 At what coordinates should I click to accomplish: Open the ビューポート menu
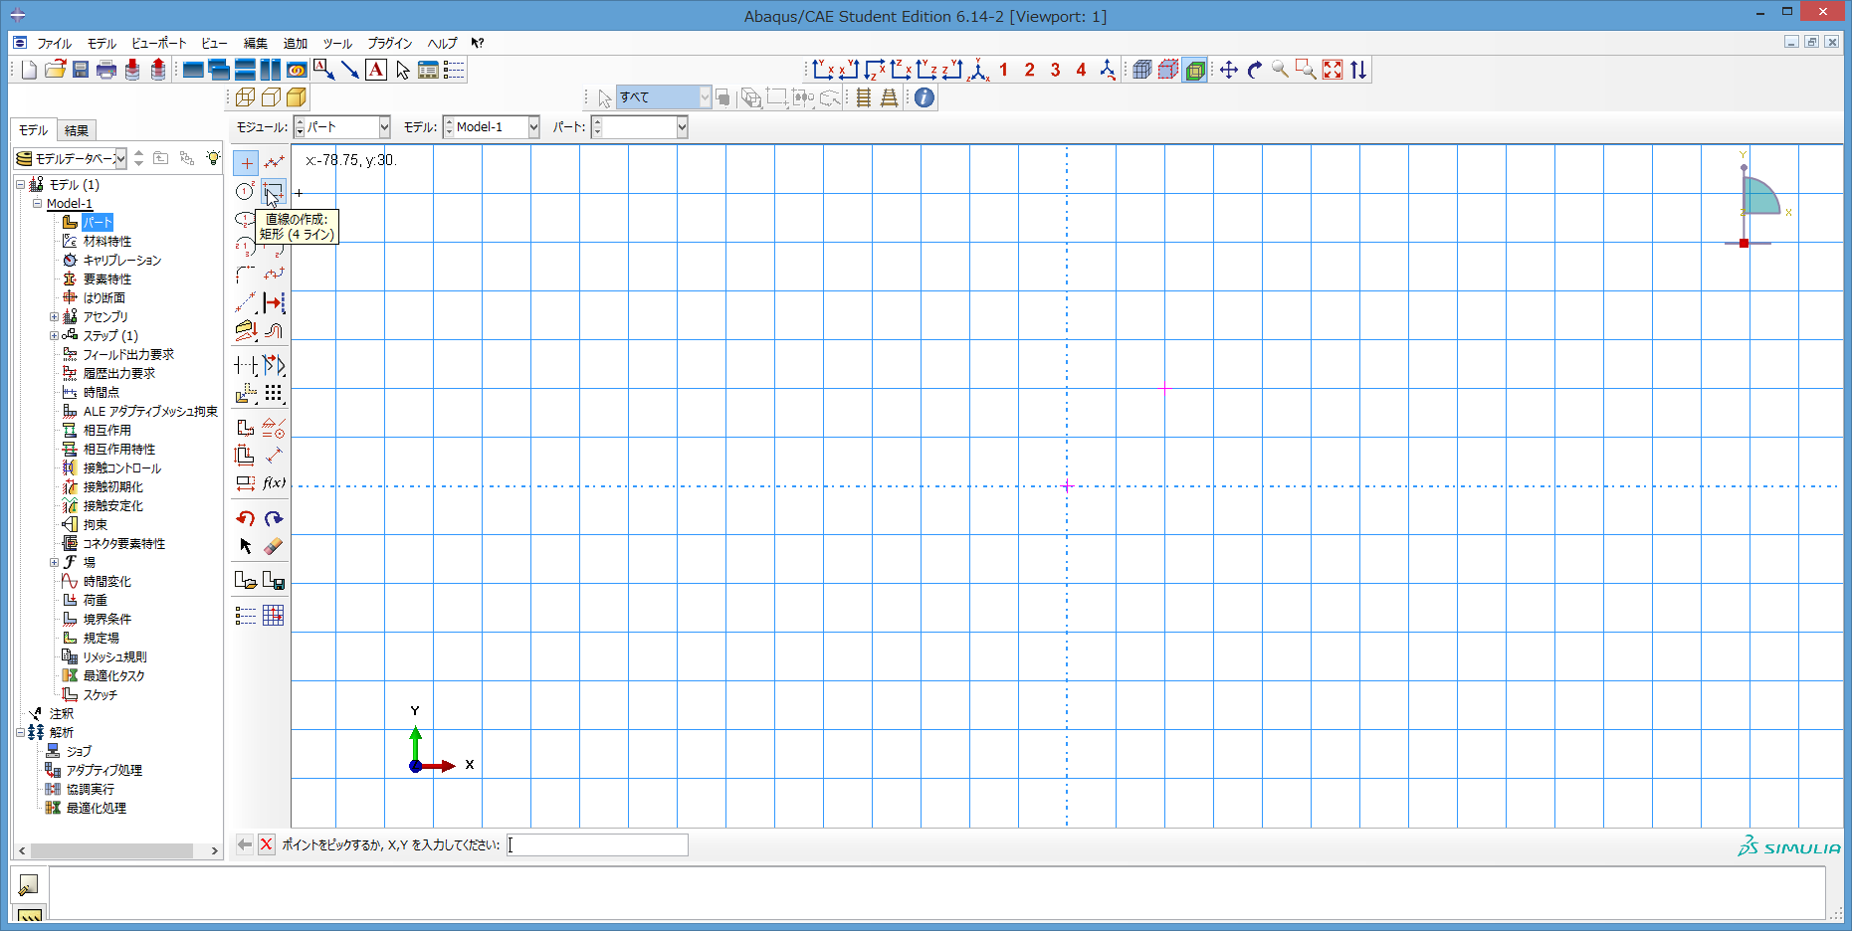(158, 44)
